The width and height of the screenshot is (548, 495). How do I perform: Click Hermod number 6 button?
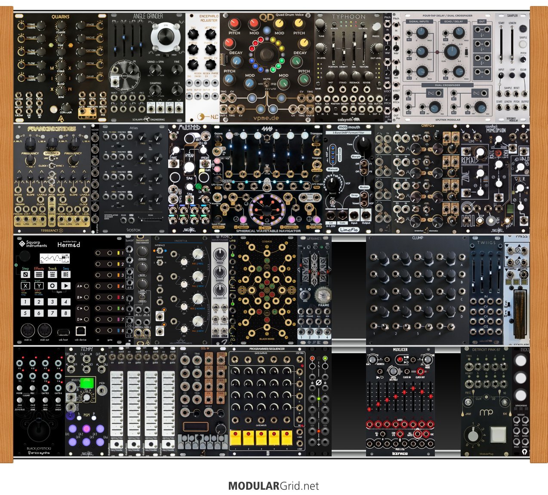[39, 313]
